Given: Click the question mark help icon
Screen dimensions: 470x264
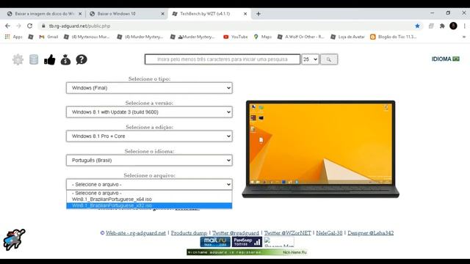Looking at the screenshot, I should pos(82,59).
